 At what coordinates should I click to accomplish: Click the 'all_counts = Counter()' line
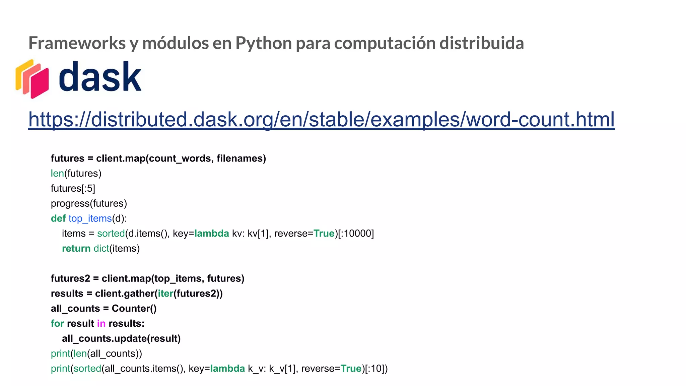tap(104, 308)
